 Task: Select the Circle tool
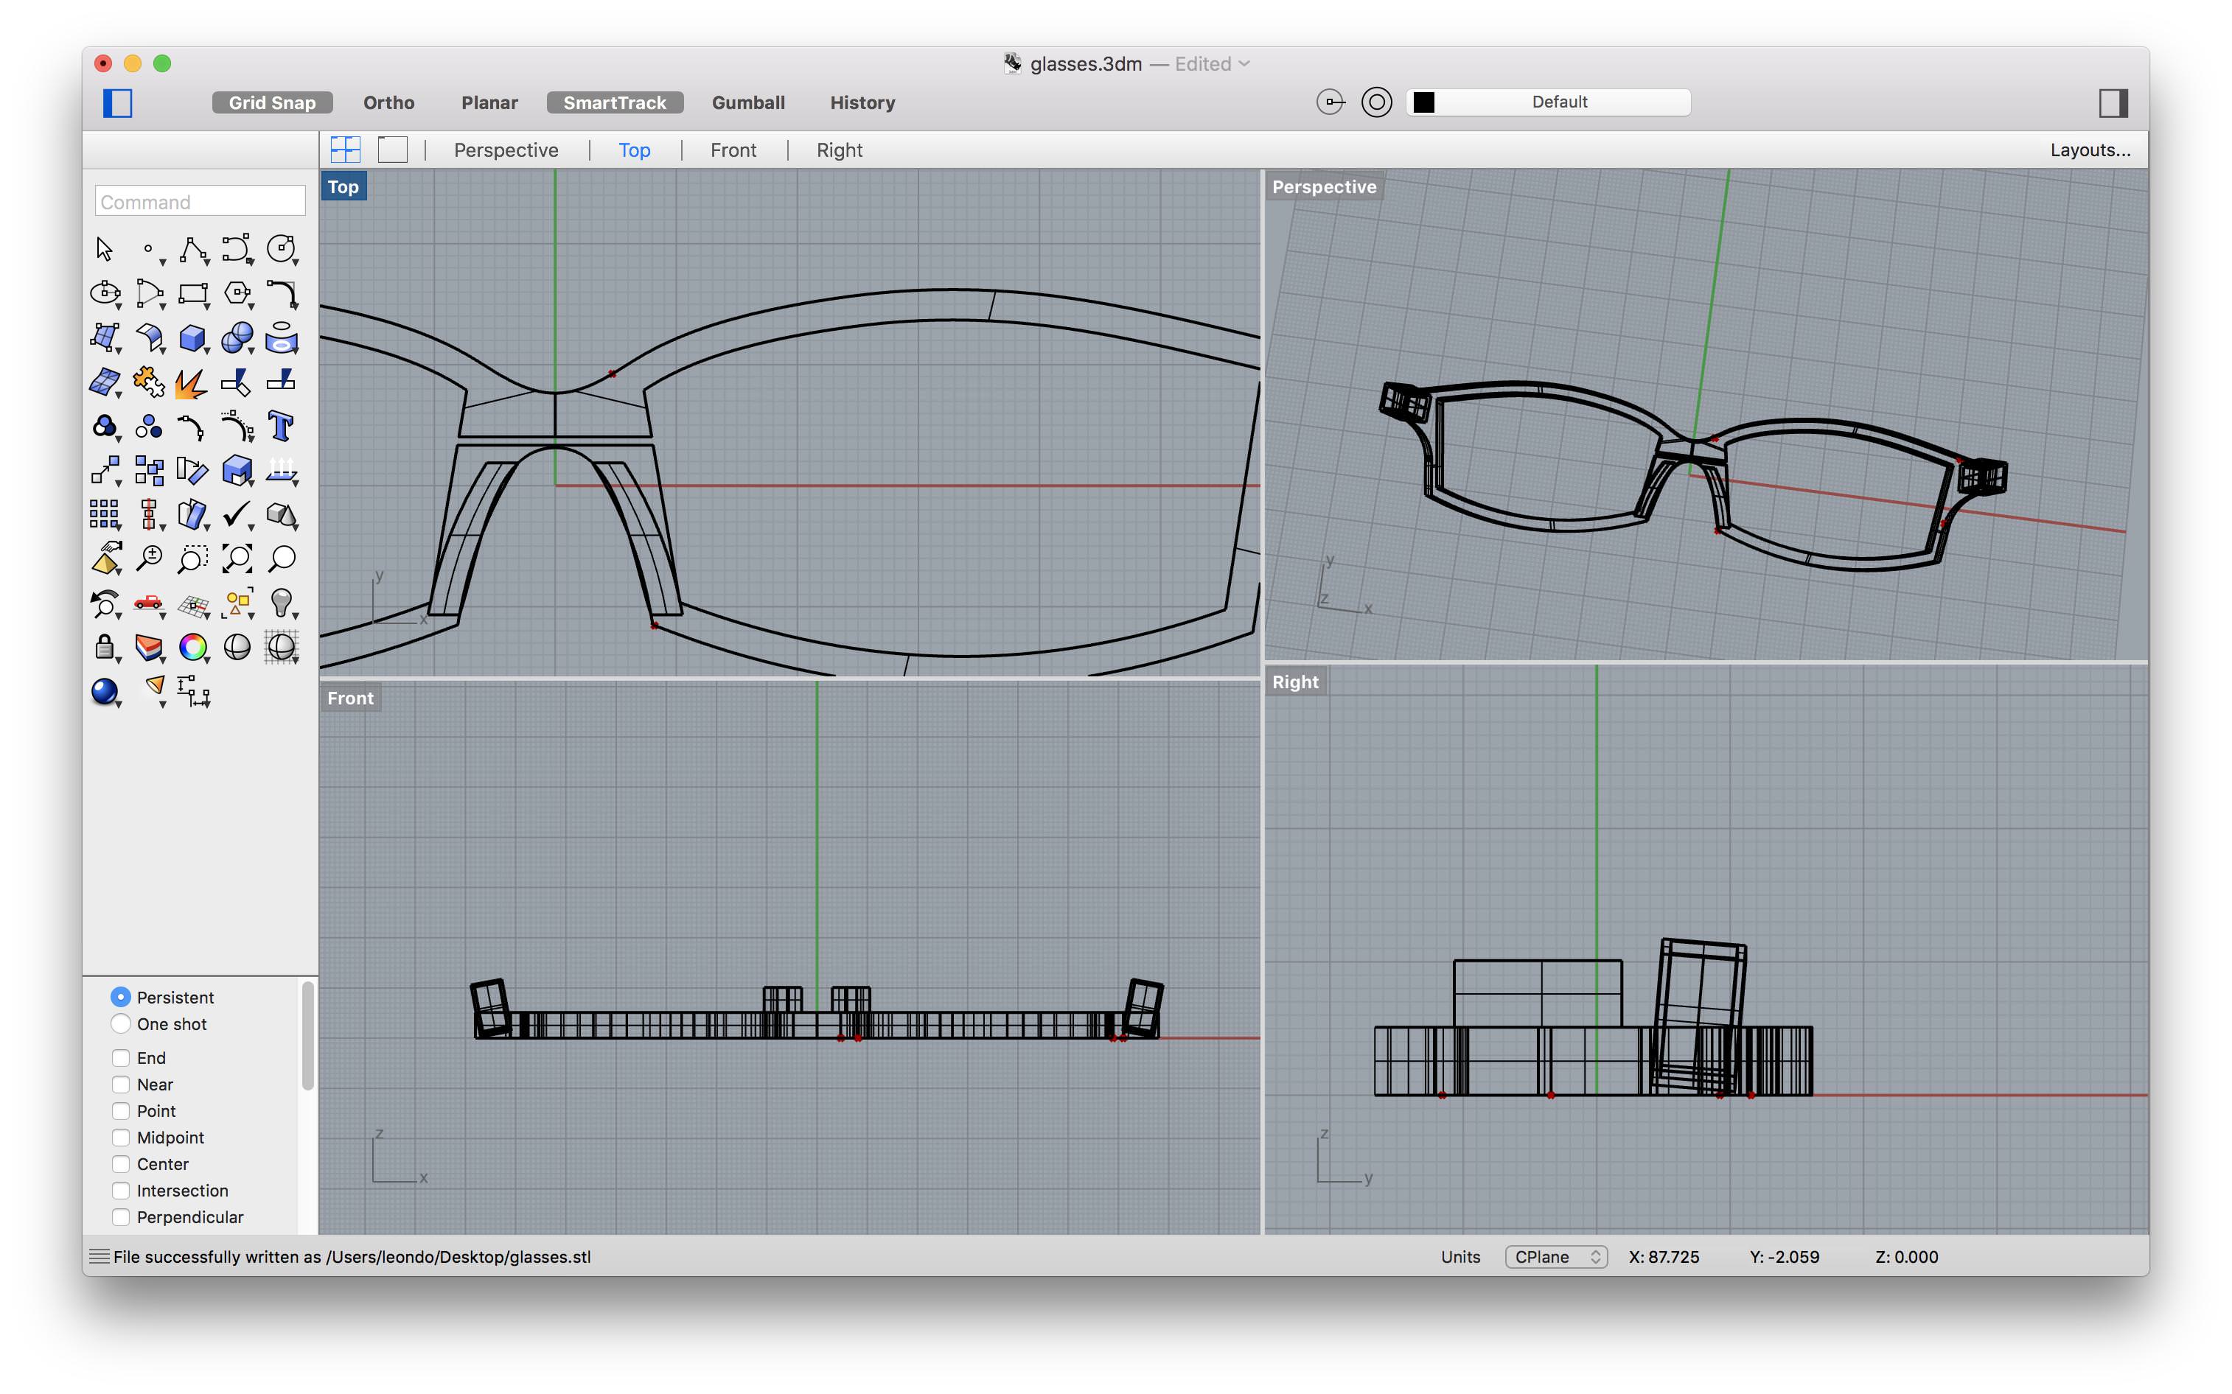pos(280,249)
